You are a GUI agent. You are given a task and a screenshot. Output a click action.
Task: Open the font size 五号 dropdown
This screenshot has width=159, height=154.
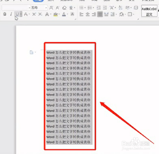point(46,8)
